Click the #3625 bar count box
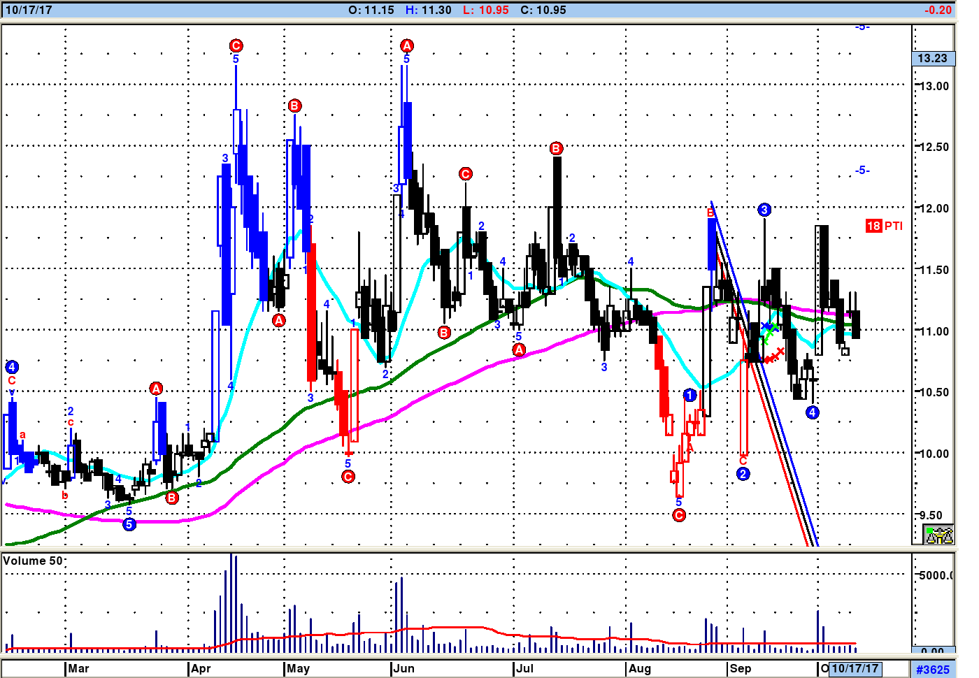 pos(933,669)
